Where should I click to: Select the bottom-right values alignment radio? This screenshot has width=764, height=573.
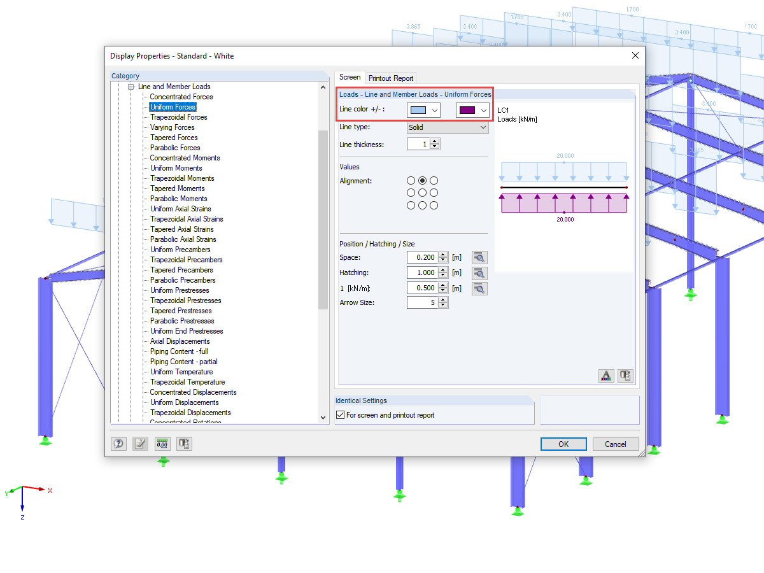pos(434,205)
